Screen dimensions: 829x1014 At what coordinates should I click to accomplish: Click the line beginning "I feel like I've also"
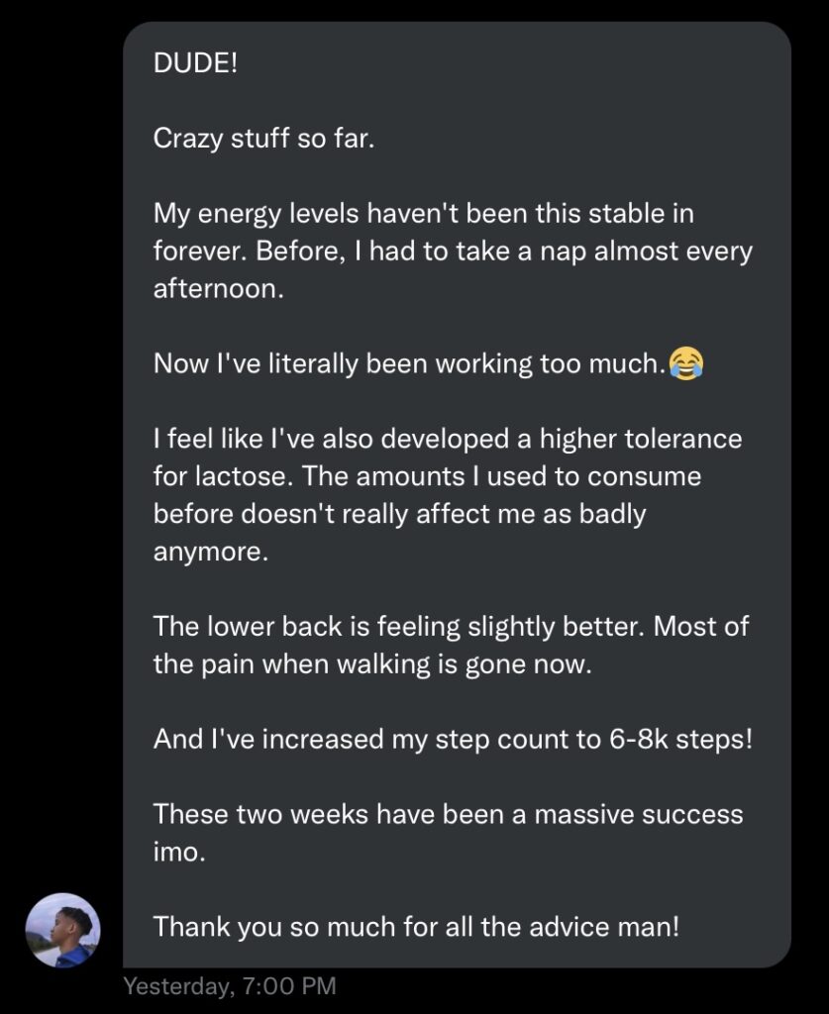[x=447, y=439]
